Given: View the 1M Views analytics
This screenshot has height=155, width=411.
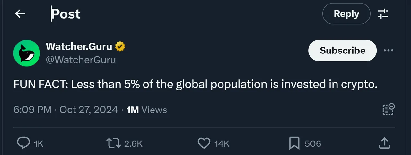Looking at the screenshot, I should click(147, 110).
